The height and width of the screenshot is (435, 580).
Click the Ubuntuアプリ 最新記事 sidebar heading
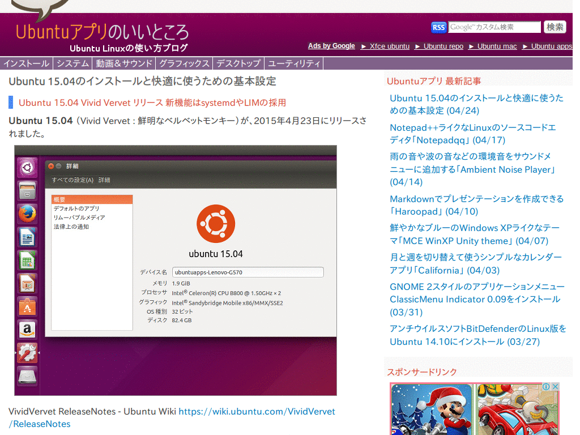click(434, 81)
